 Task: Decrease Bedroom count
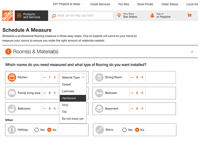click(132, 93)
